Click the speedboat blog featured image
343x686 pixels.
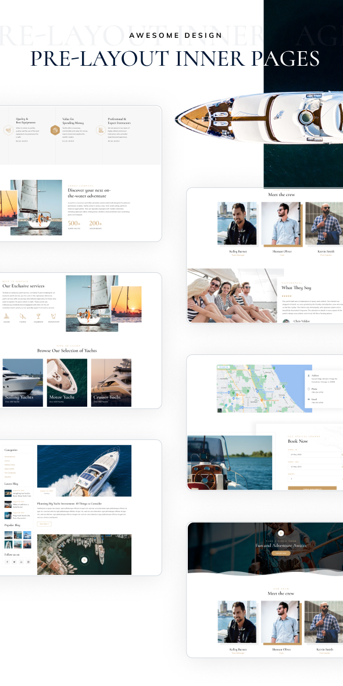point(84,471)
